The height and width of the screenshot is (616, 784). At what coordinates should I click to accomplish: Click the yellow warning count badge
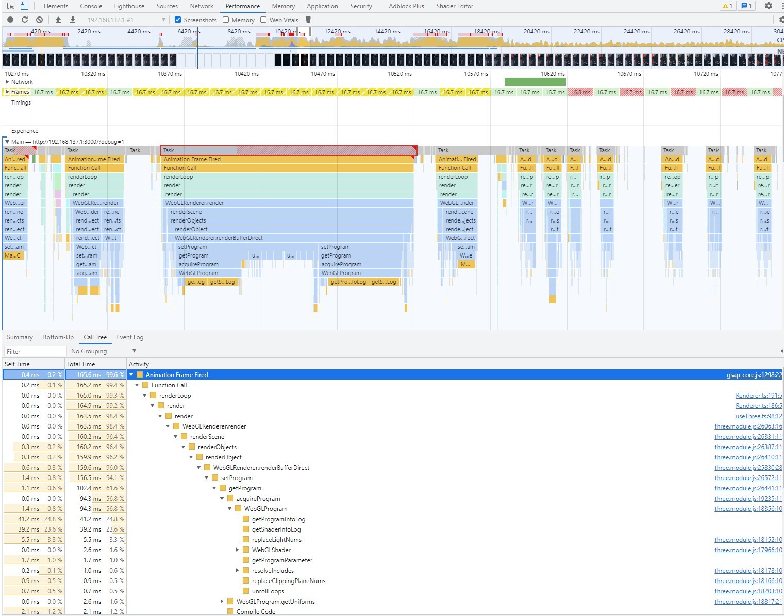tap(727, 6)
